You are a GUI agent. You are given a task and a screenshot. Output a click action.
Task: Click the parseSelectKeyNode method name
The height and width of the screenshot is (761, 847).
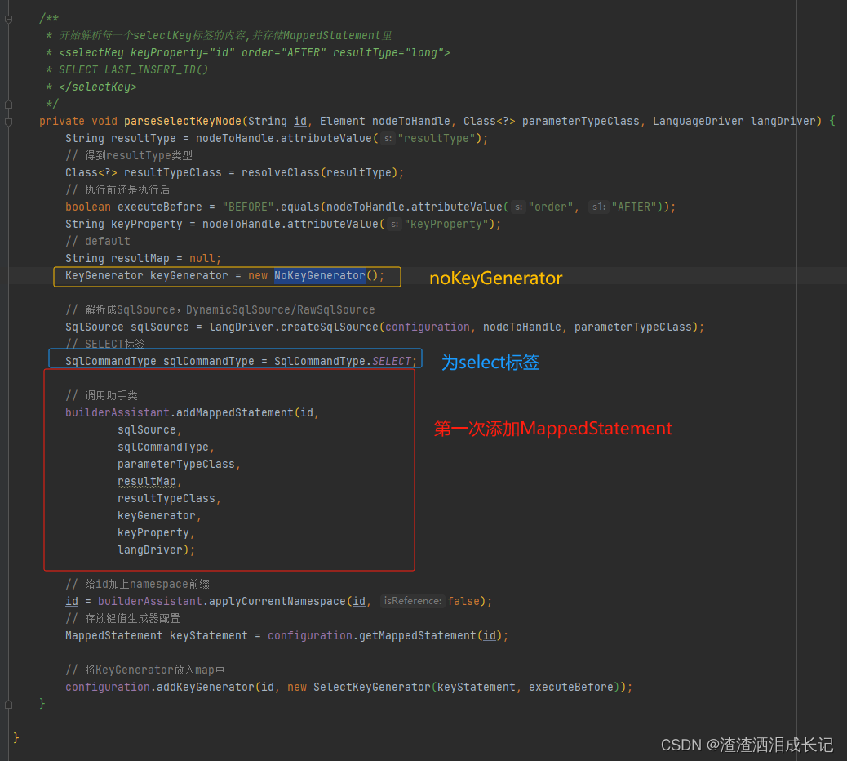[x=183, y=121]
